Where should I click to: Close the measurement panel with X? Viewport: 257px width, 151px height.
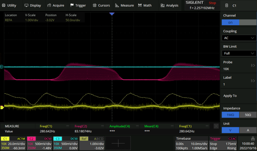[x=216, y=126]
